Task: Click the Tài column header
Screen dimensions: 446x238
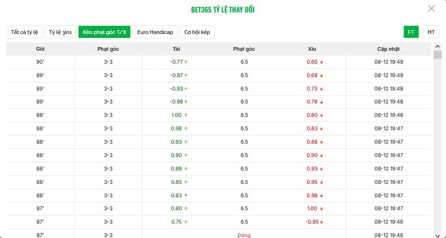Action: tap(176, 49)
